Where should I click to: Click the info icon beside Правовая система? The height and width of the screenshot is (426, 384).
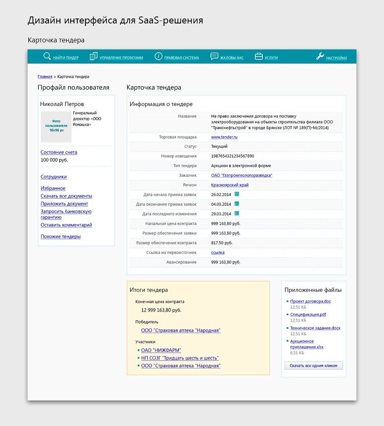[158, 56]
